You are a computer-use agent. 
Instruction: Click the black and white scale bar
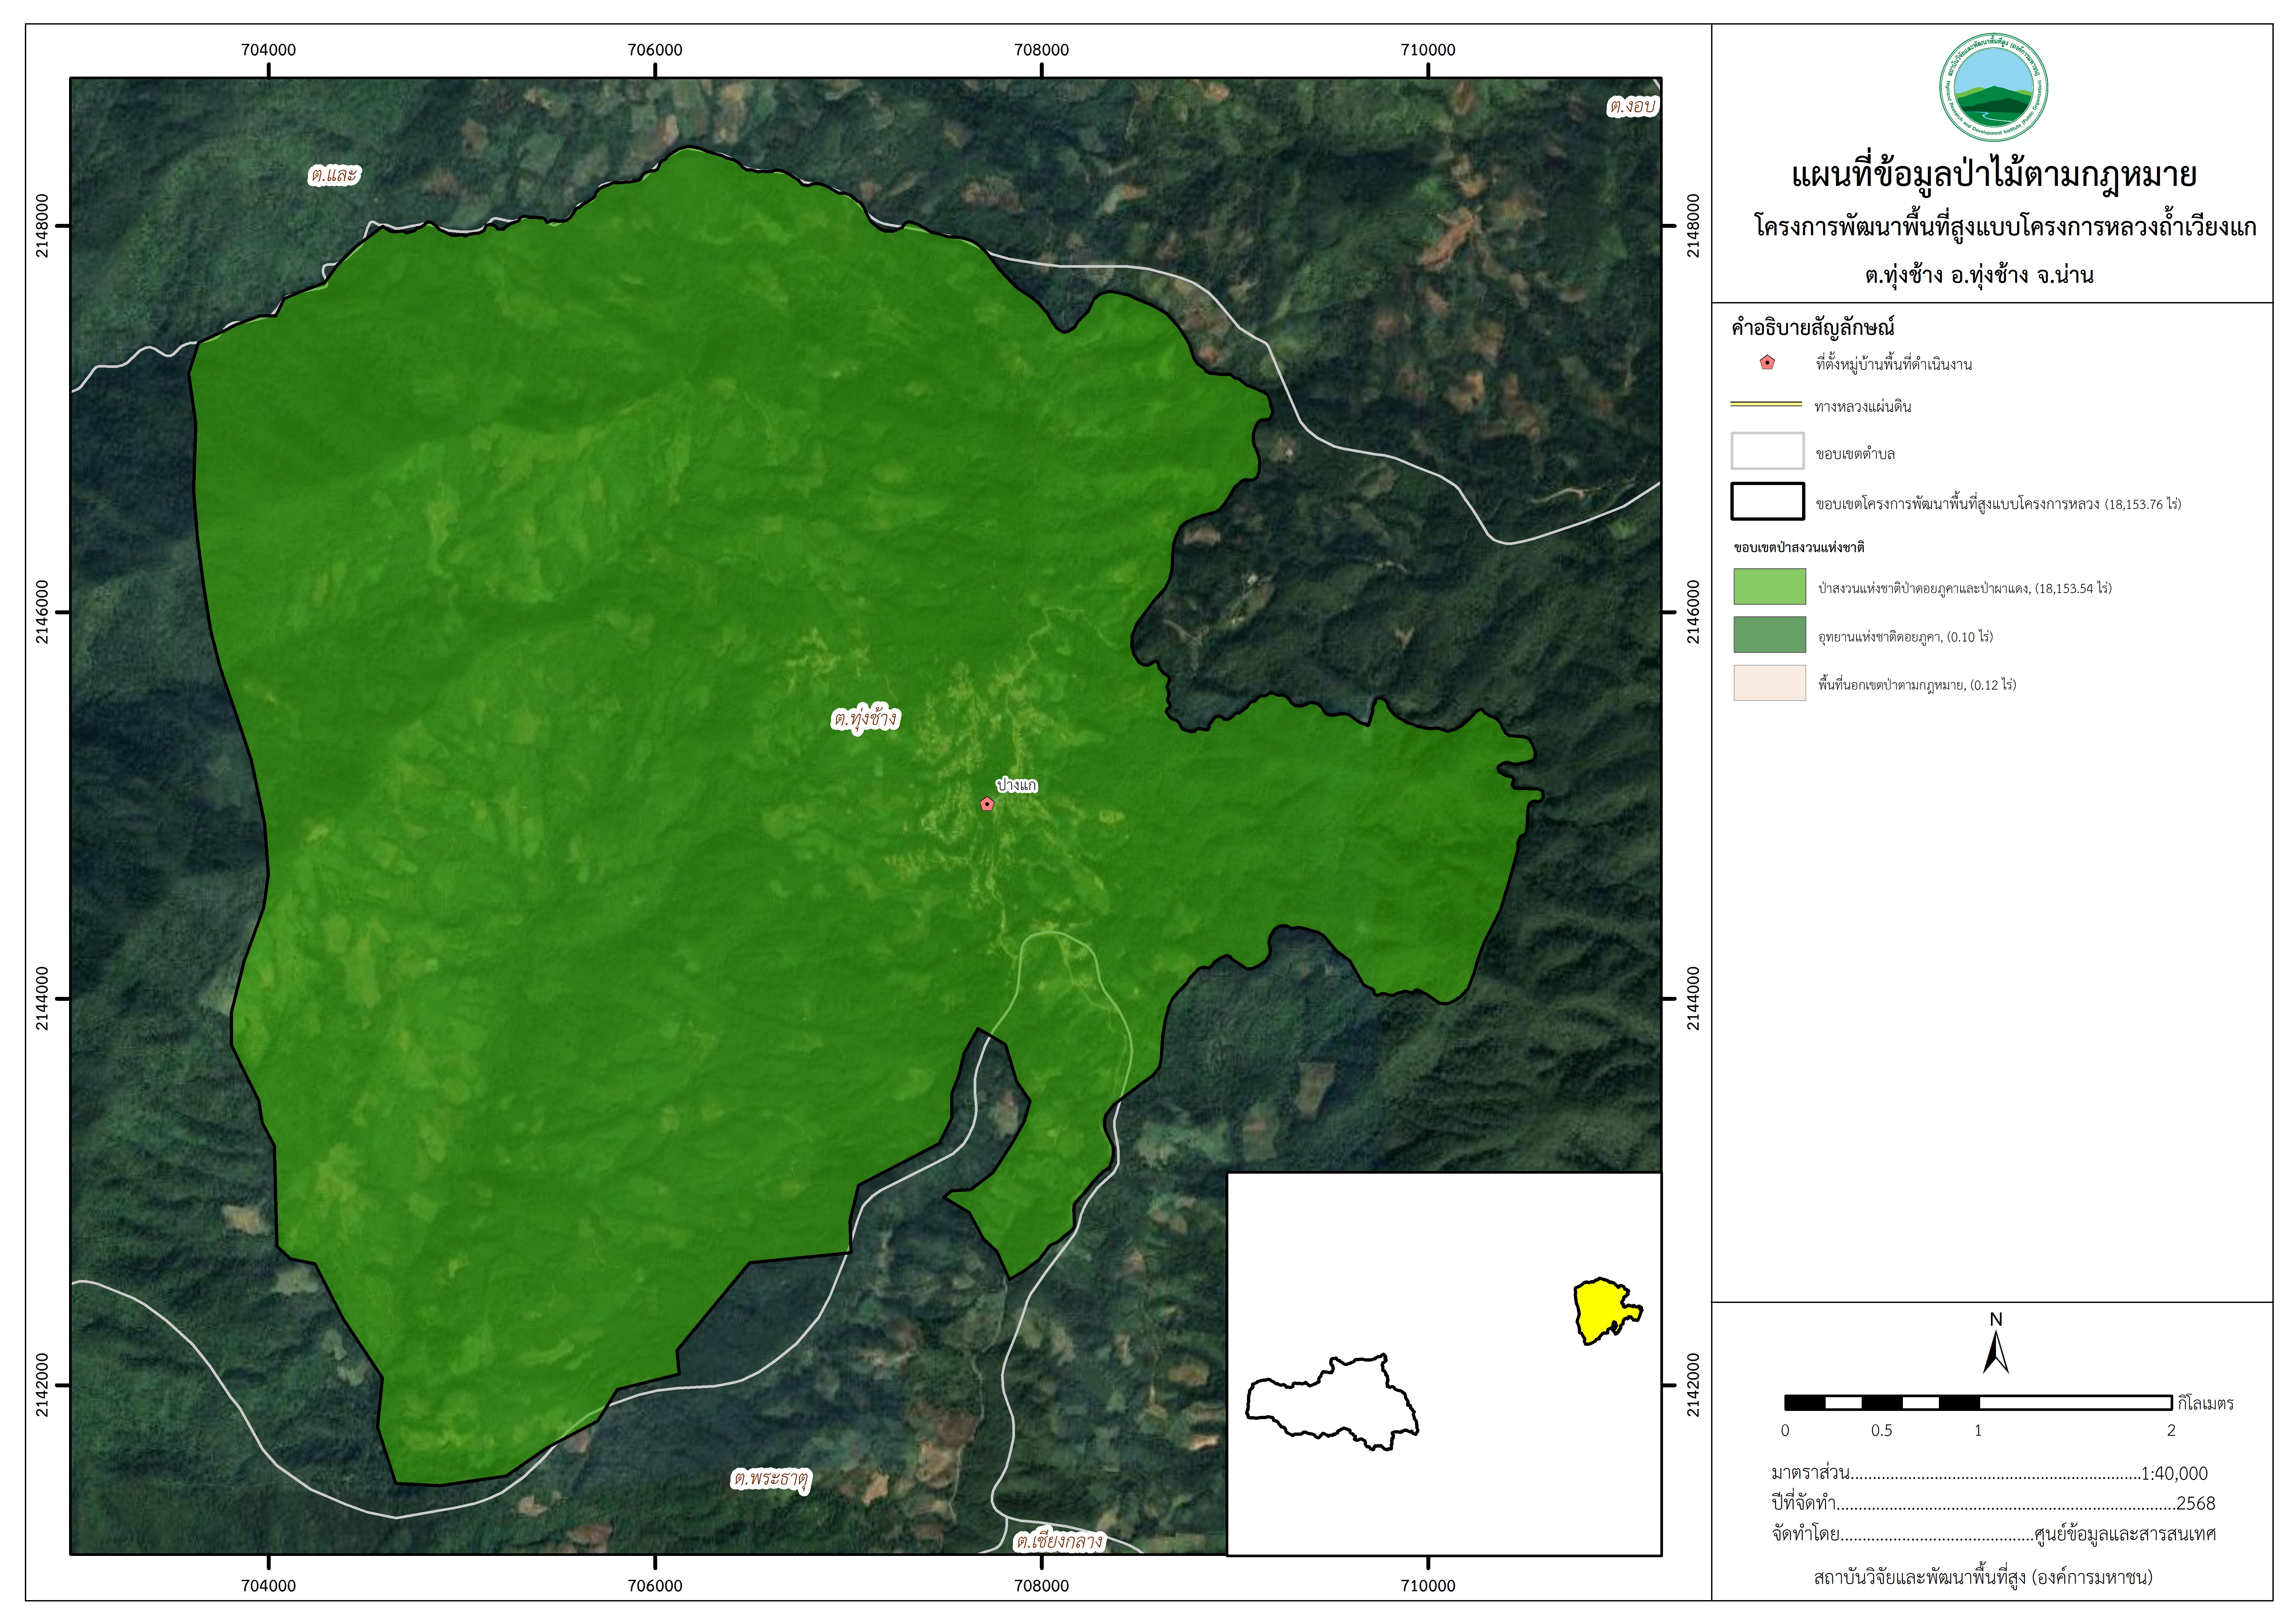(x=1978, y=1403)
